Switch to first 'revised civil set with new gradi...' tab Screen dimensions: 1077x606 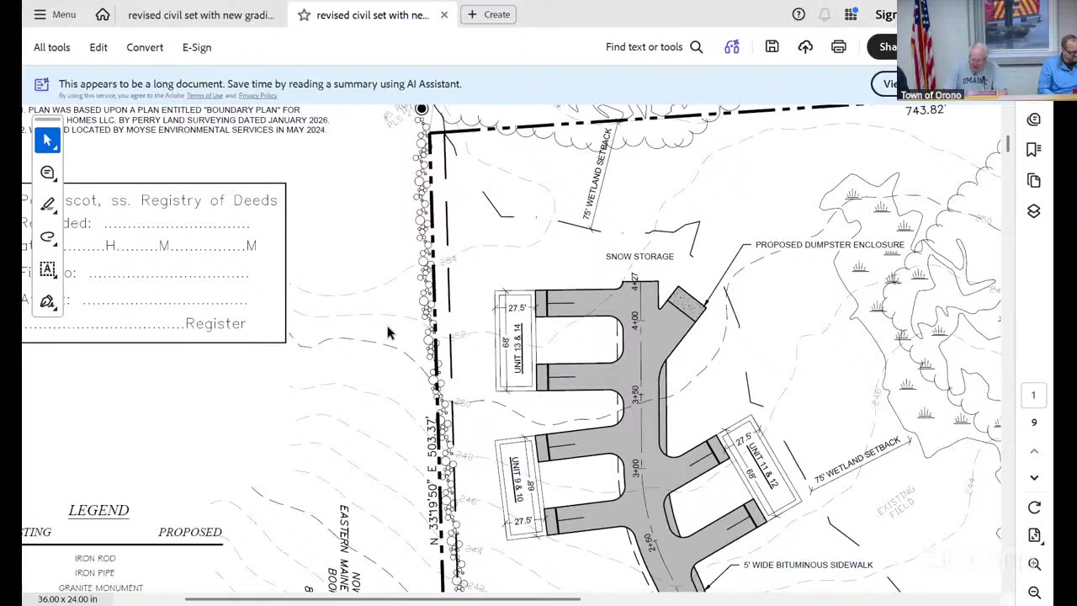coord(201,14)
